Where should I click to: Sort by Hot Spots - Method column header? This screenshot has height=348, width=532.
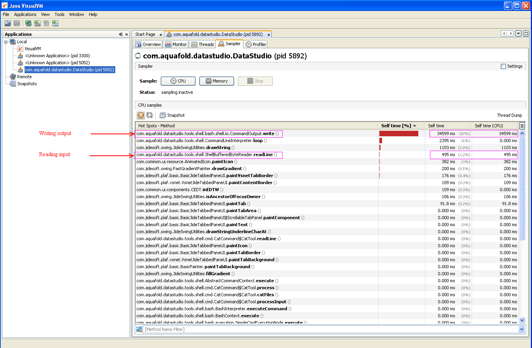pos(257,126)
